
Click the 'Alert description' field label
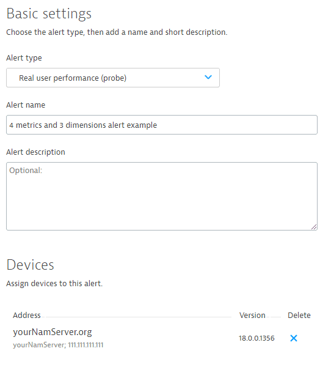tap(35, 152)
